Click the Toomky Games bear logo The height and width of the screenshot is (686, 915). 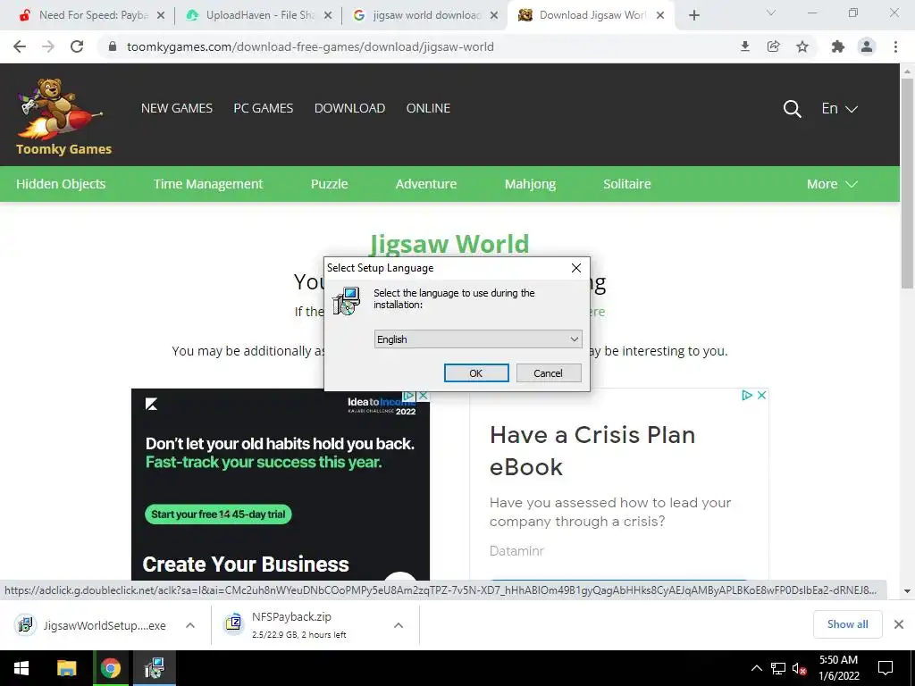click(x=63, y=117)
